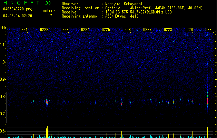The image size is (217, 138).
Task: Click the HROFFT 1.0.0 title text
Action: [x=27, y=3]
